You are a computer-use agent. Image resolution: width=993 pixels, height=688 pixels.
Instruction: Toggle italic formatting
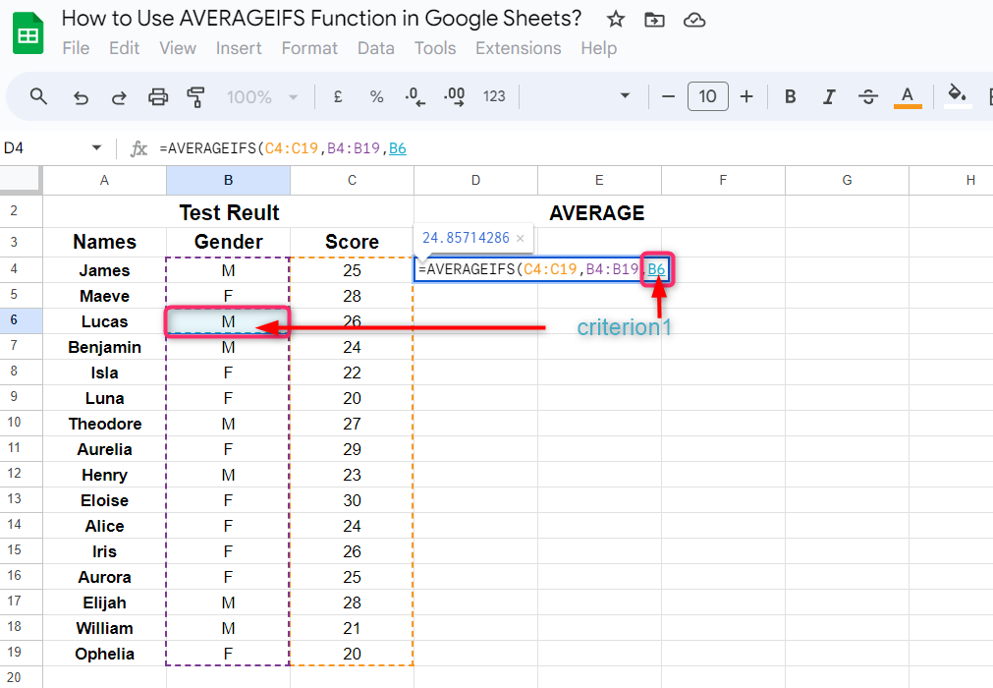(829, 97)
